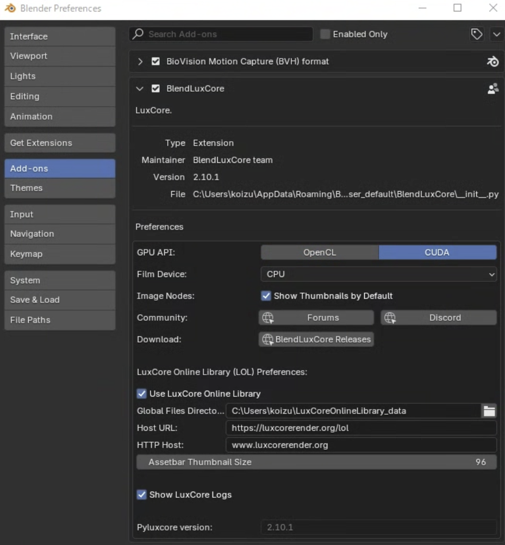Screen dimensions: 505x545
Task: Open the Keymap preferences section
Action: [60, 254]
